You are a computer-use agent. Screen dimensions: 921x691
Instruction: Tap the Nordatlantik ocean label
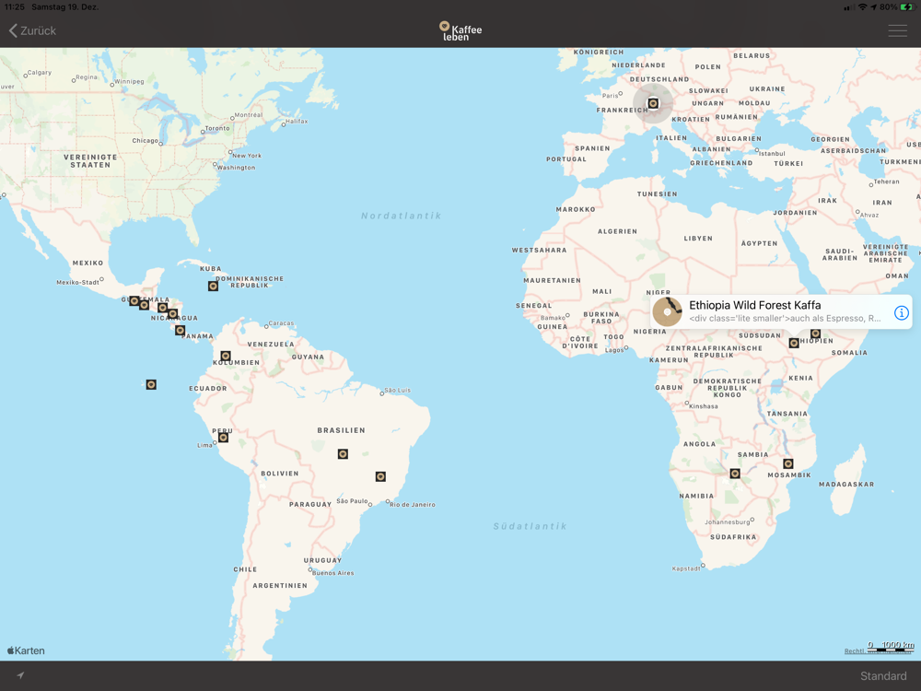[402, 216]
